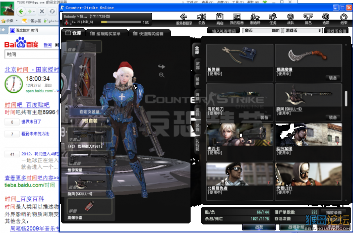Screen dimensions: 353x233
Task: Open the 快速购买编辑 tab
Action: pos(149,34)
